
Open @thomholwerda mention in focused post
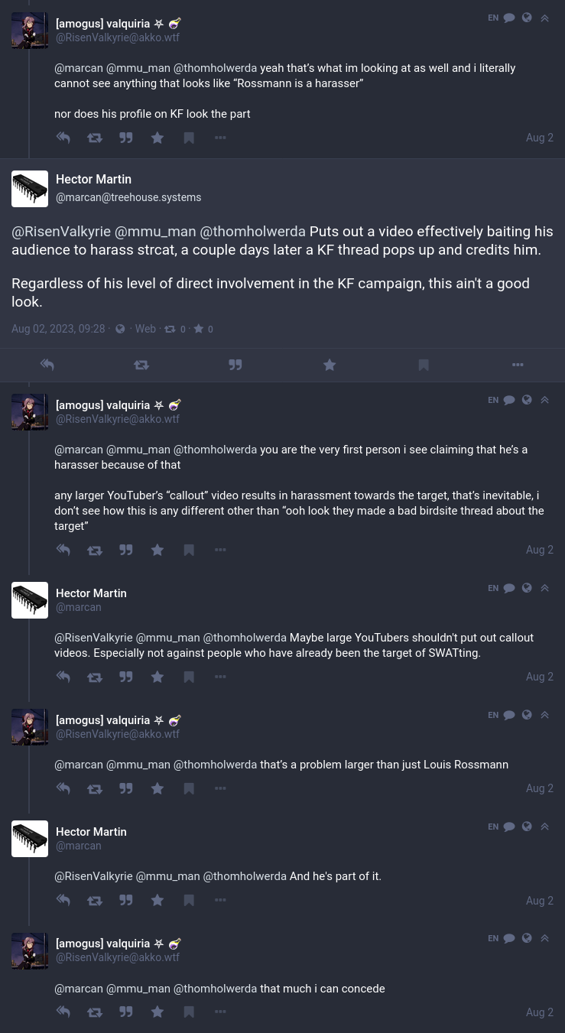(x=252, y=232)
